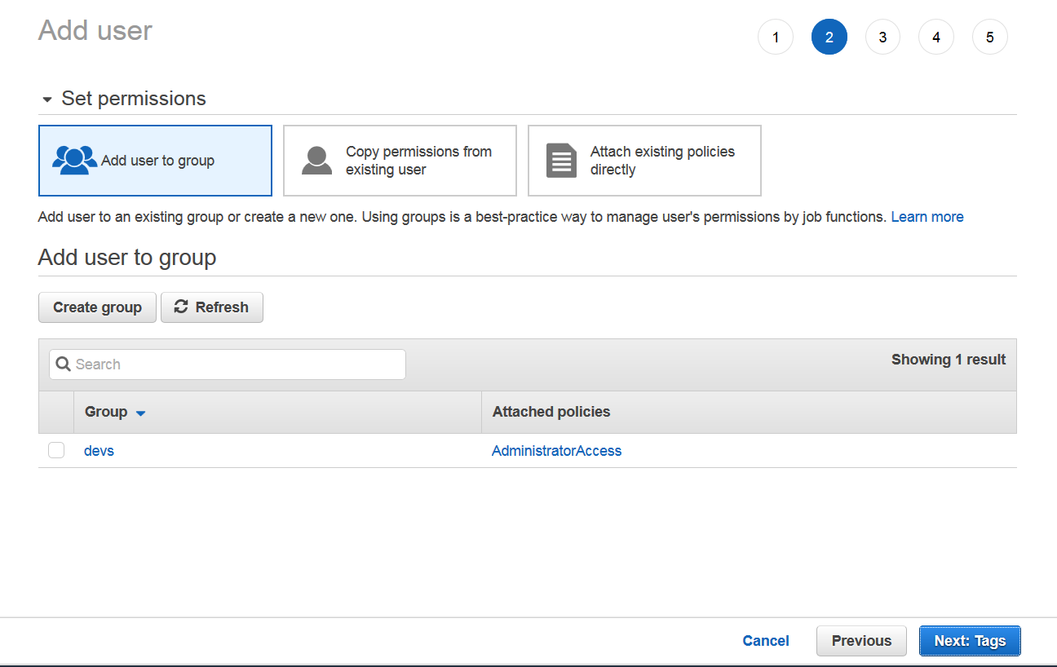
Task: Jump to step 5 indicator
Action: tap(990, 37)
